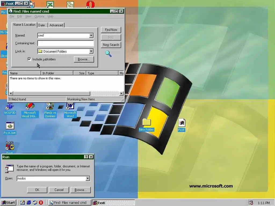The height and width of the screenshot is (206, 275).
Task: Click the New Search button
Action: (x=111, y=45)
